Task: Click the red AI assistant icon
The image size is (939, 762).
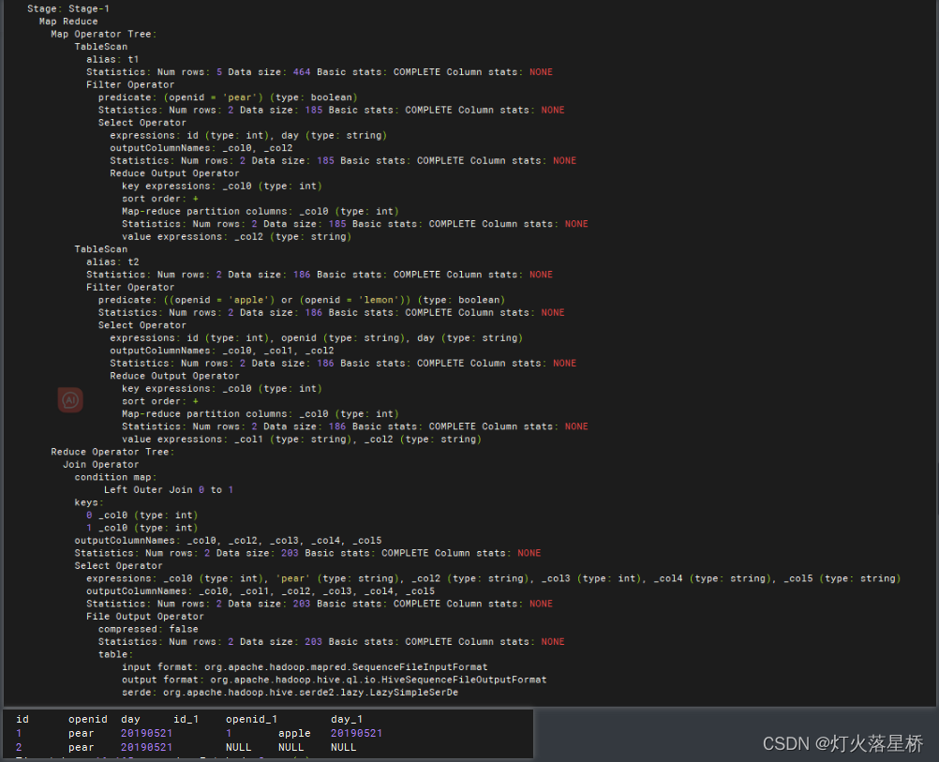Action: click(x=70, y=400)
